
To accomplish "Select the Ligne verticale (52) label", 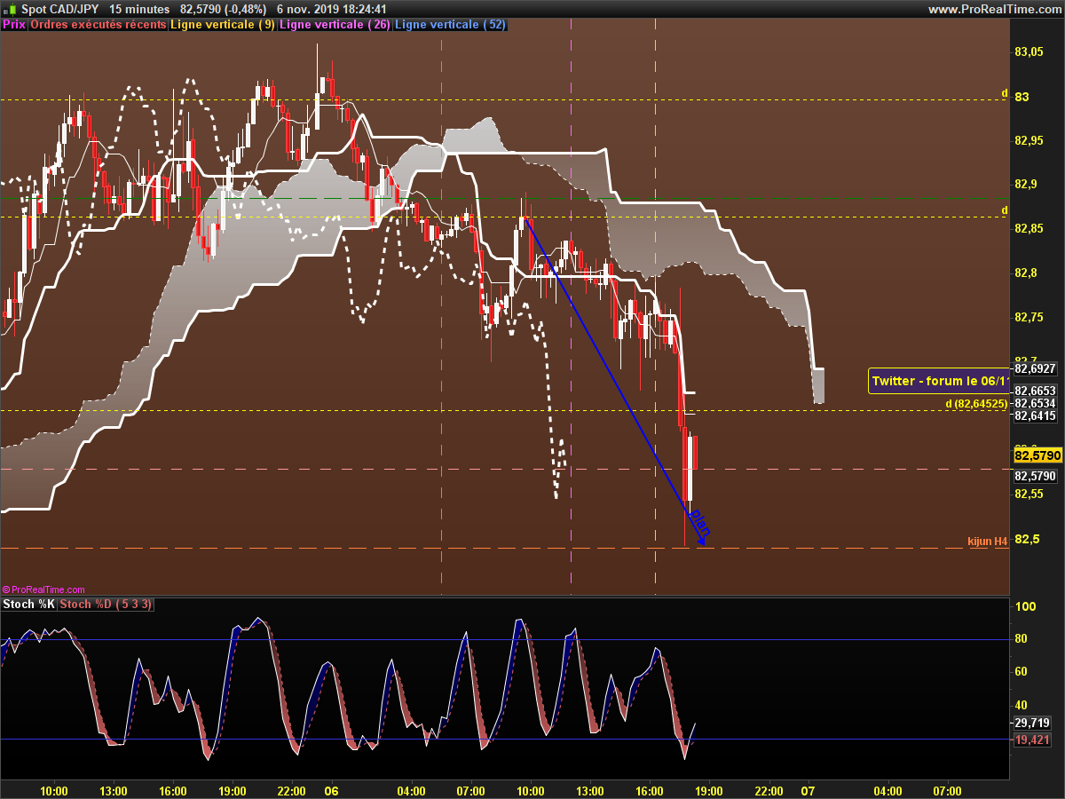I will point(450,25).
